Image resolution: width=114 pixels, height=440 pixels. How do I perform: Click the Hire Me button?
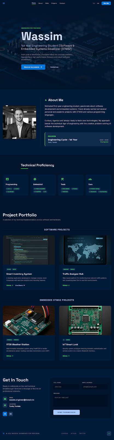point(106,3)
